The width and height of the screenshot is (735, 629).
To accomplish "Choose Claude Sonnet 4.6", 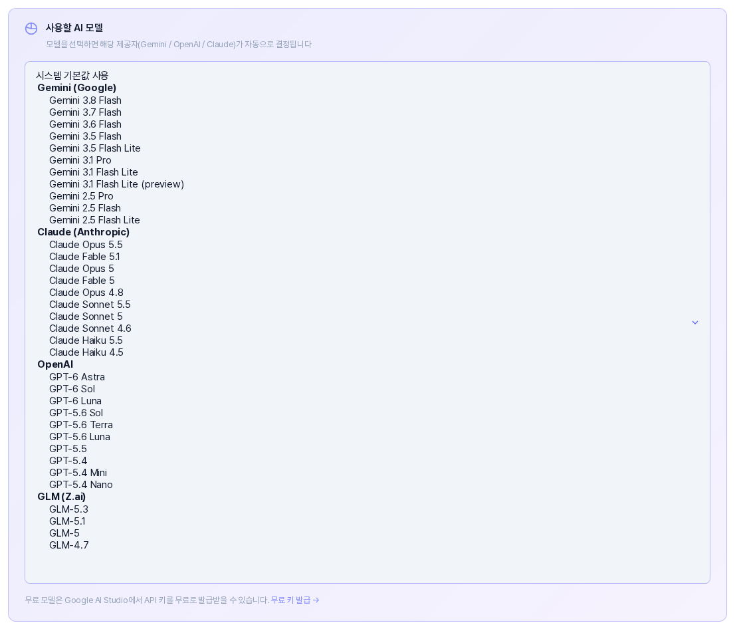I will point(90,328).
